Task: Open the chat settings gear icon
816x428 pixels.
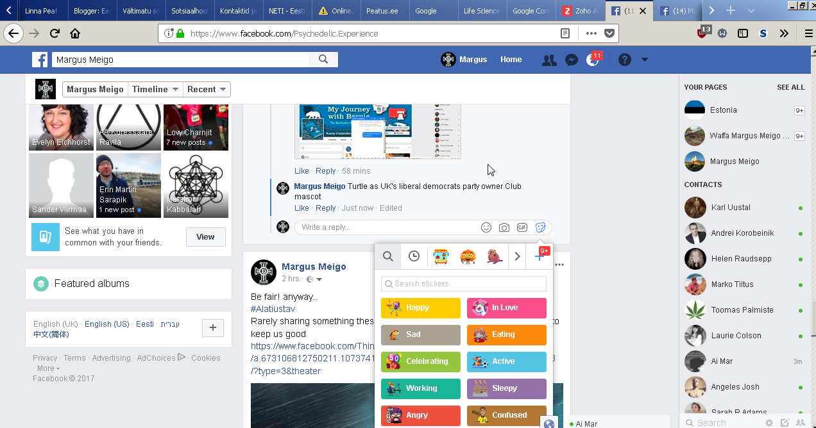Action: coord(769,423)
